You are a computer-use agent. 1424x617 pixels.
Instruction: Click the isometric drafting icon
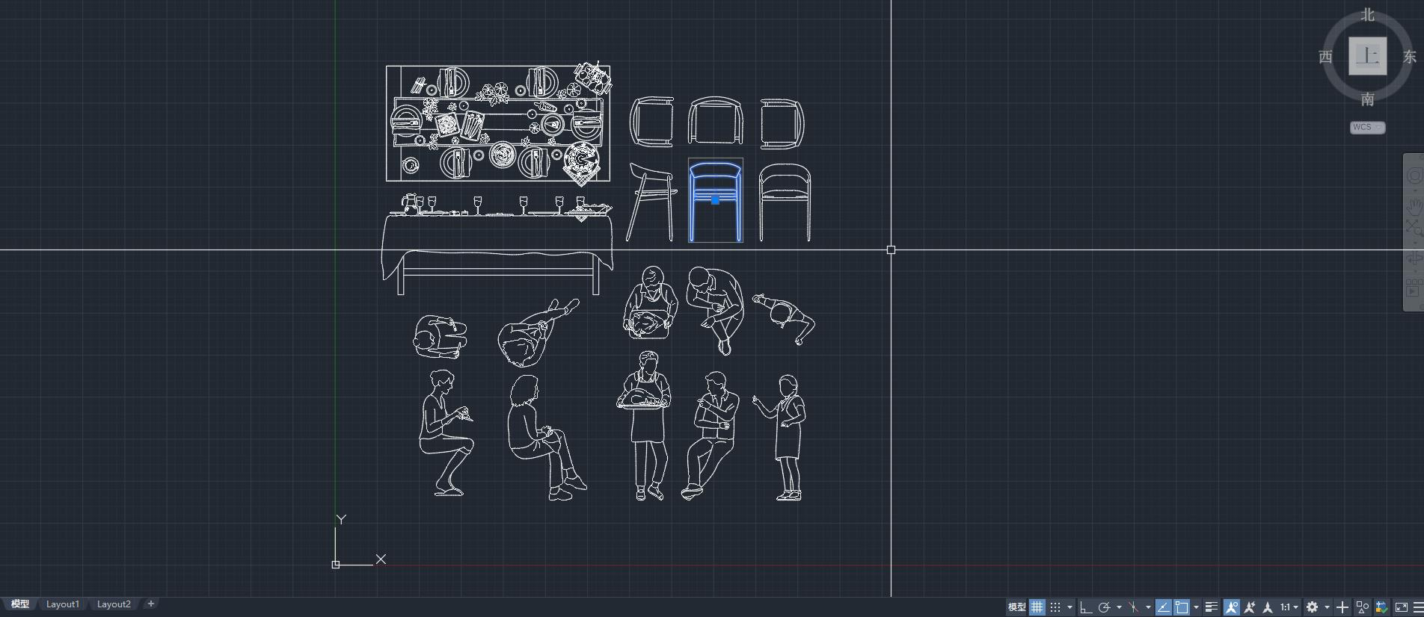1134,607
